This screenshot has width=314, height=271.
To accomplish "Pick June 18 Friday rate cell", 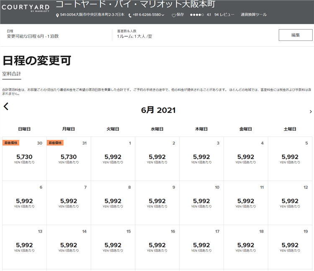I will [x=246, y=247].
